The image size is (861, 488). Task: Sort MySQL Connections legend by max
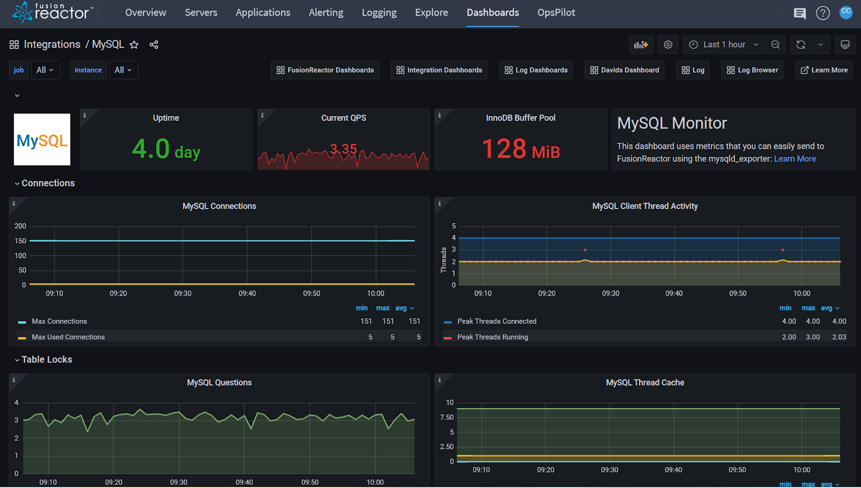point(383,308)
